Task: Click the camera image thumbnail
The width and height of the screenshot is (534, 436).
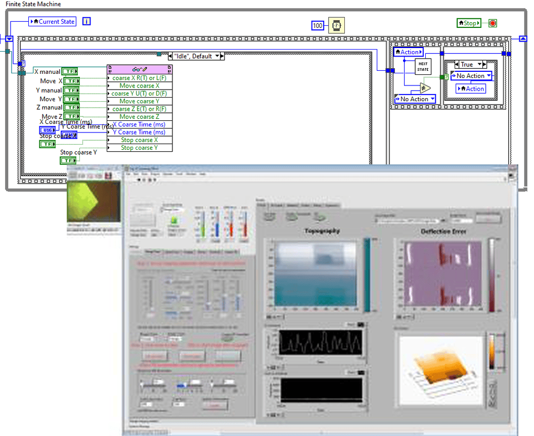Action: point(94,201)
